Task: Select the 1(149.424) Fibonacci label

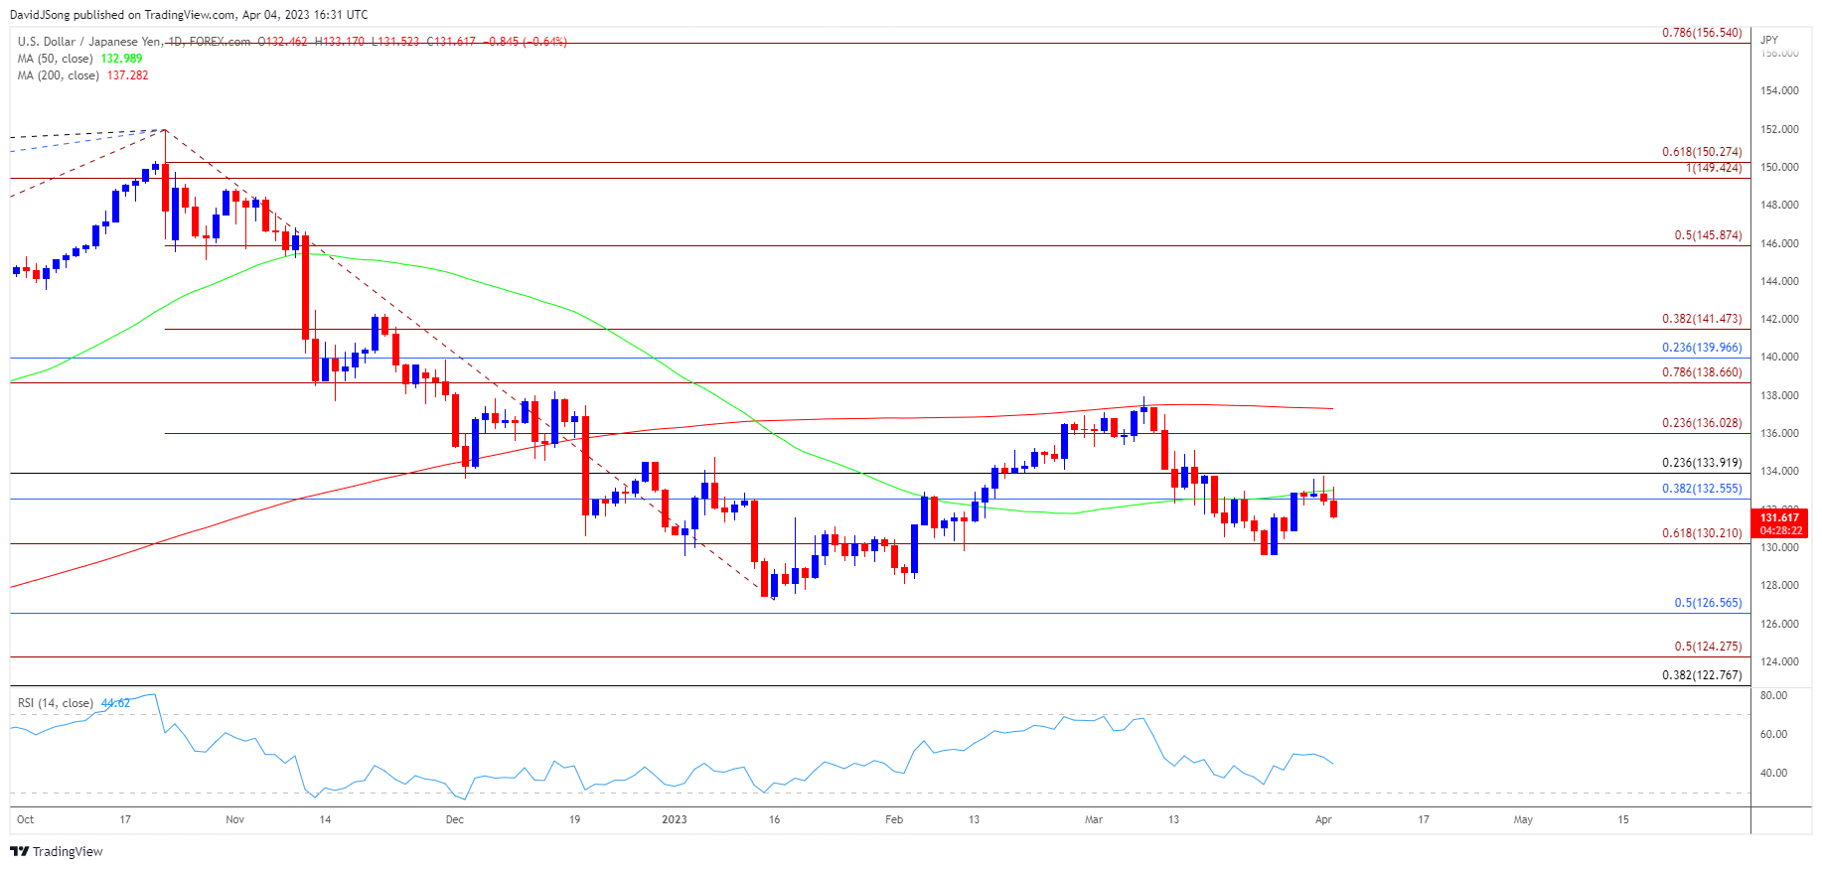Action: [x=1714, y=168]
